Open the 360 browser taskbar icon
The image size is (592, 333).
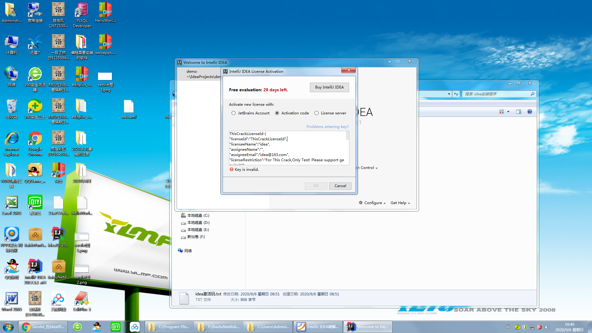click(x=77, y=327)
